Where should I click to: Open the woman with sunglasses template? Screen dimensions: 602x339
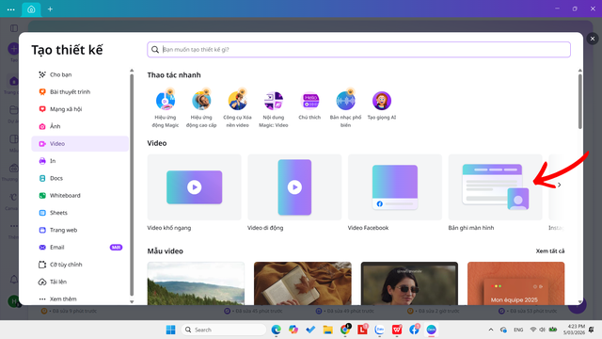409,283
